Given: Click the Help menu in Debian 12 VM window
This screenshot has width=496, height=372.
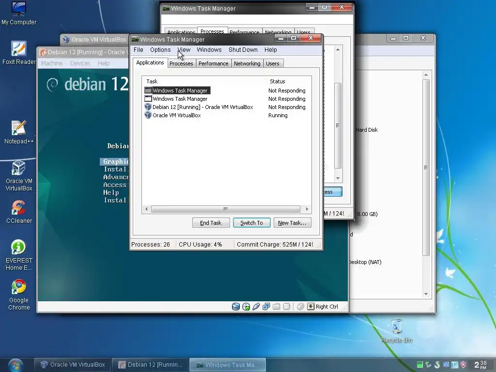Looking at the screenshot, I should [x=104, y=63].
